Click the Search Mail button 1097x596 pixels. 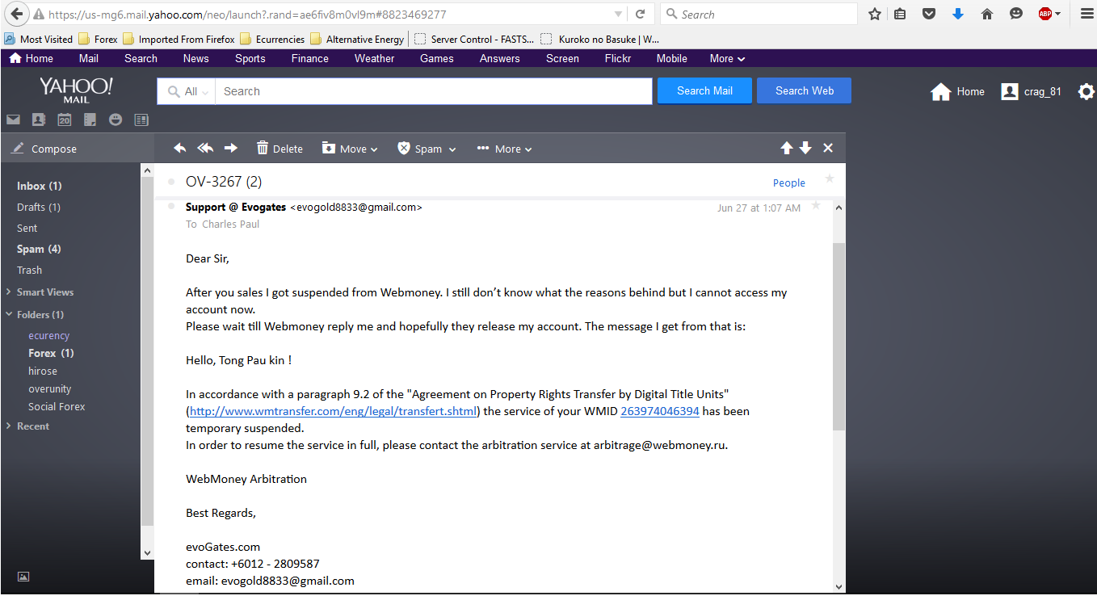[704, 90]
